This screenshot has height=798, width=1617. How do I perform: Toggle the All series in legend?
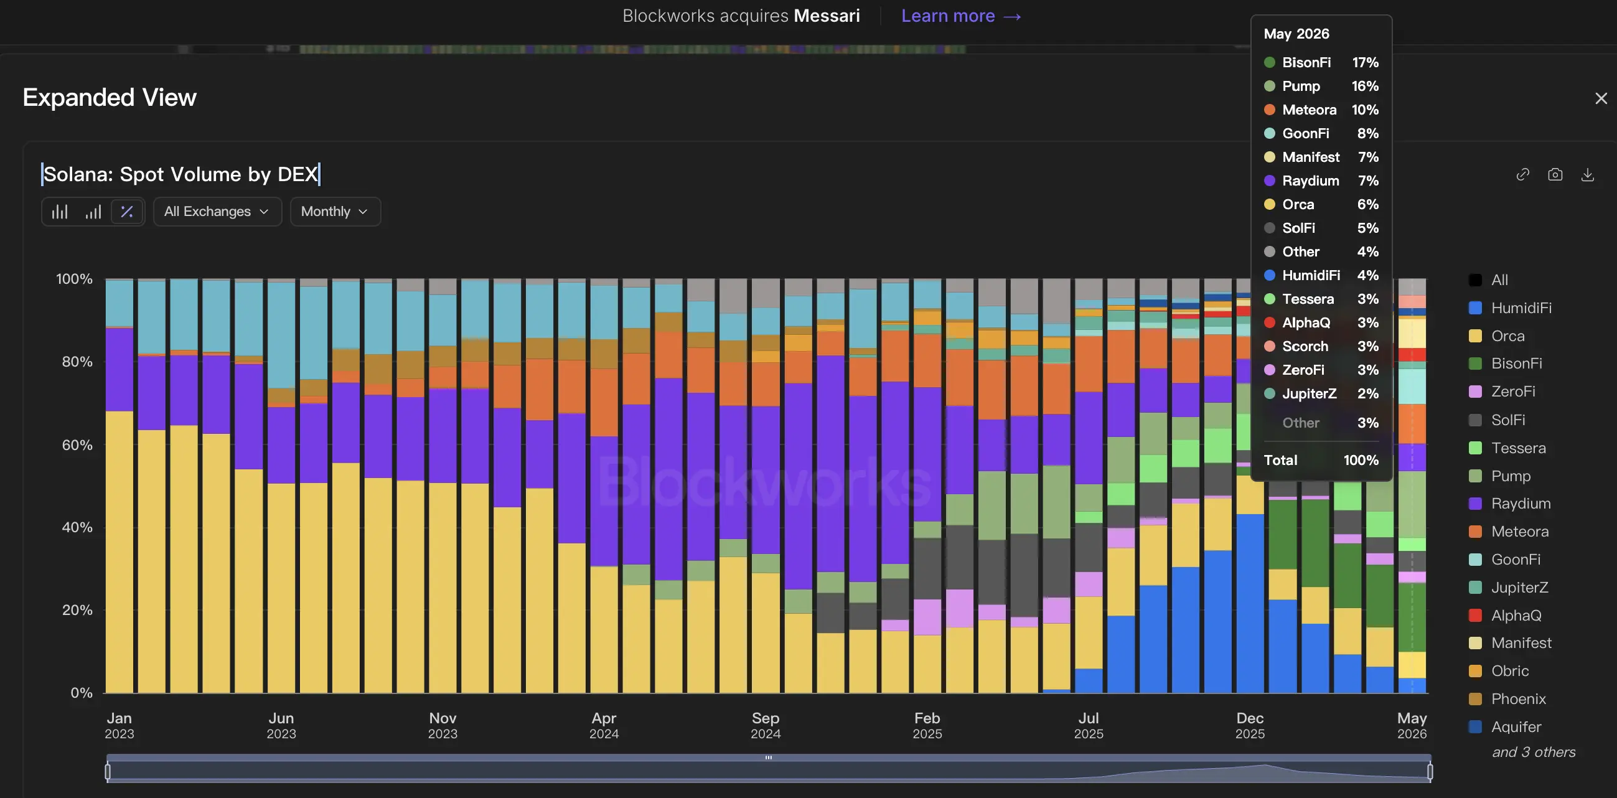tap(1488, 280)
